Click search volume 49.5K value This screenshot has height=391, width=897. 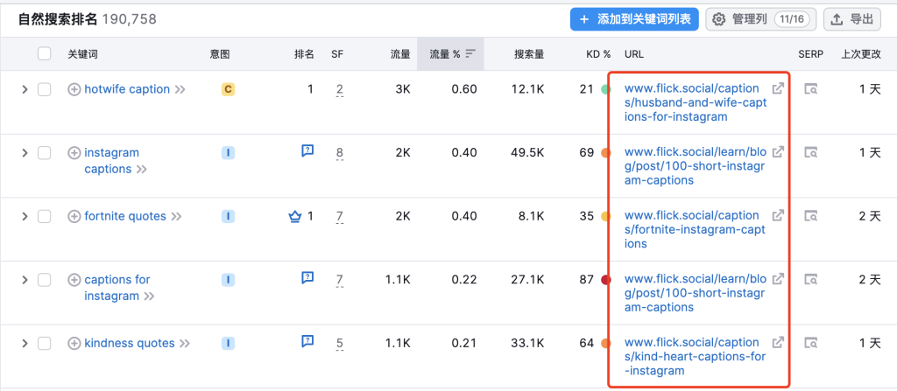coord(529,152)
